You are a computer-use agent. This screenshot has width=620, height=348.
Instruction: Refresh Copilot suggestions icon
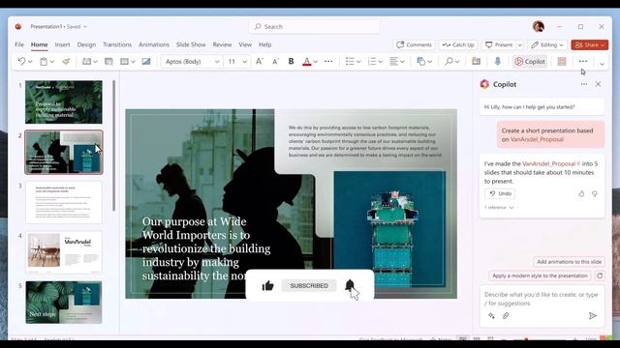click(x=600, y=275)
